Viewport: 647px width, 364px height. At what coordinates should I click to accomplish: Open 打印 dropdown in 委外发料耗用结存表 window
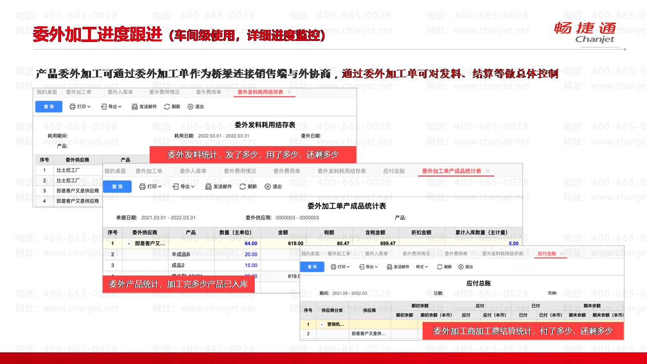click(80, 107)
